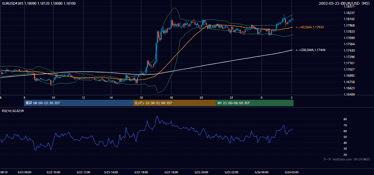Screen dimensions: 374x175
Task: Click price level 1.17699 on the axis
Action: (349, 38)
